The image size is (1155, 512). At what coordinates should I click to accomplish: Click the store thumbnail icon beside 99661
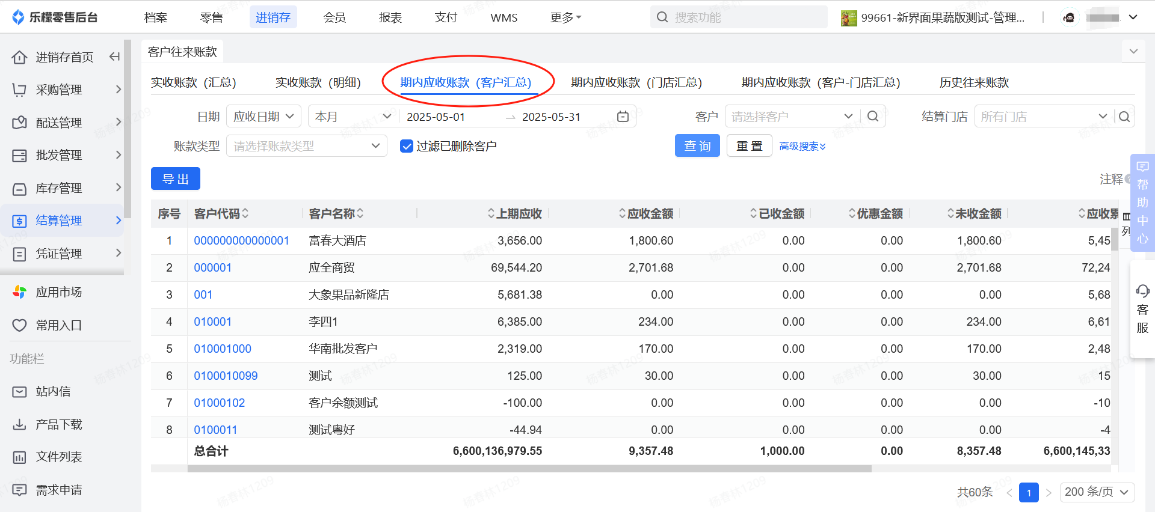[x=849, y=18]
